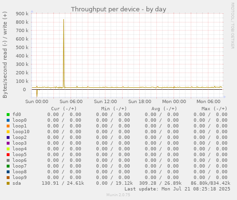Click the peak of the sda write spike

64,20
